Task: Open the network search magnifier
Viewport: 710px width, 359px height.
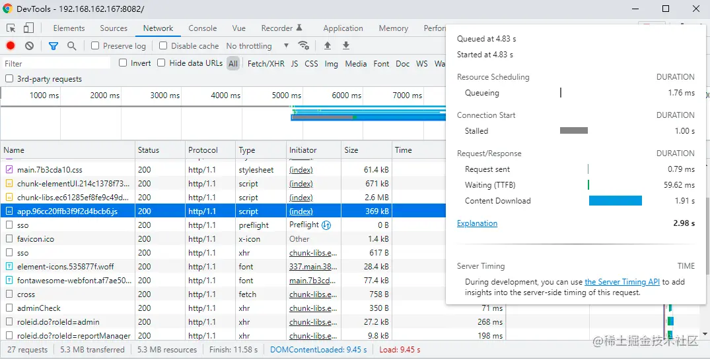Action: pos(71,45)
